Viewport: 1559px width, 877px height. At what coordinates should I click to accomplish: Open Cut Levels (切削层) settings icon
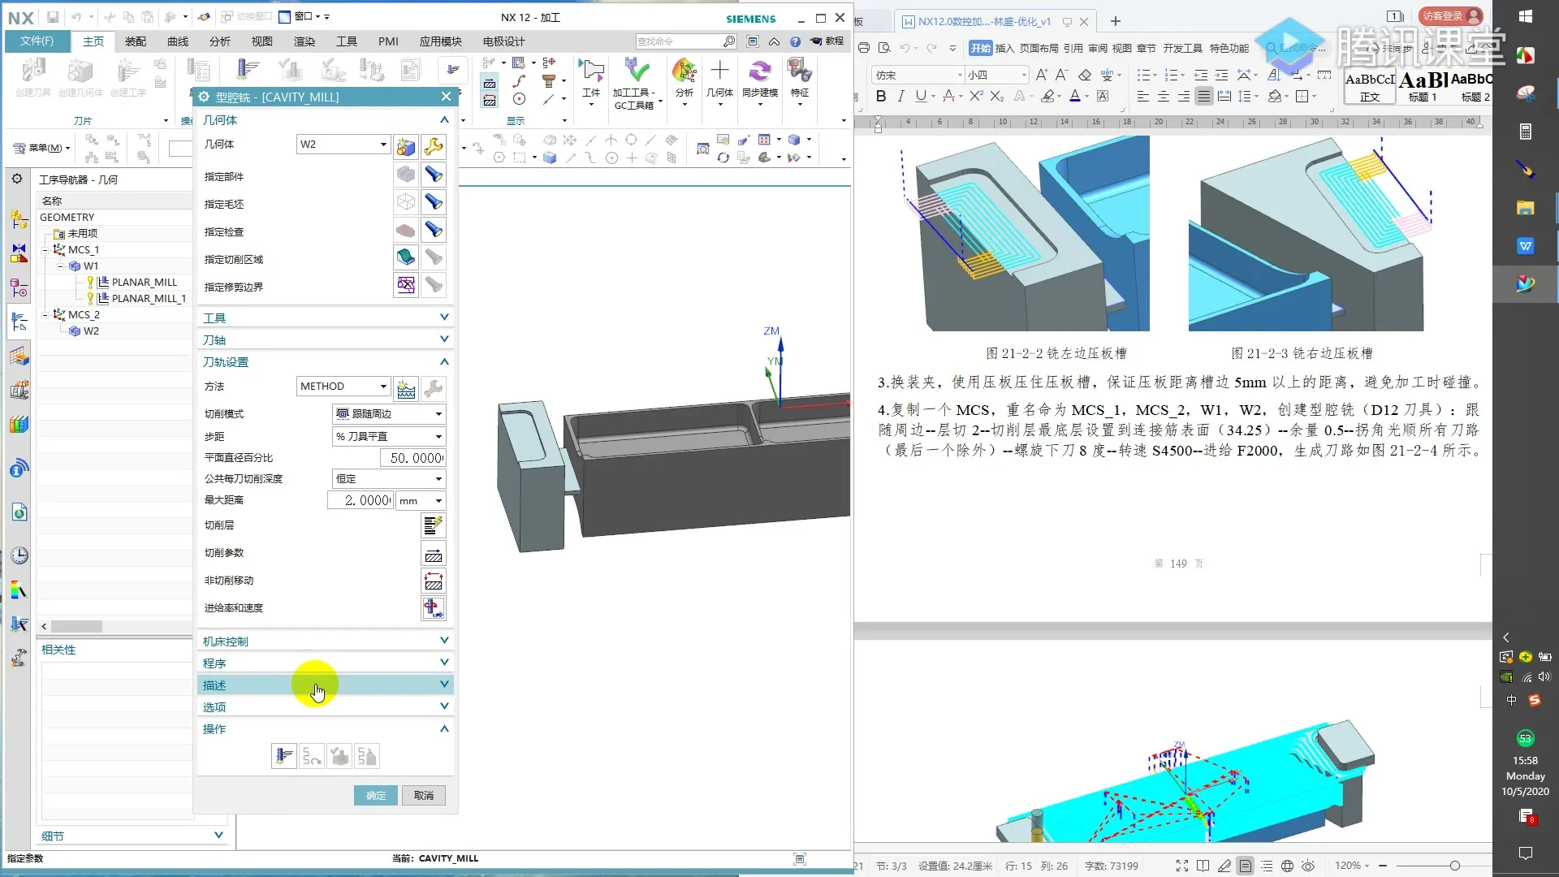[433, 525]
